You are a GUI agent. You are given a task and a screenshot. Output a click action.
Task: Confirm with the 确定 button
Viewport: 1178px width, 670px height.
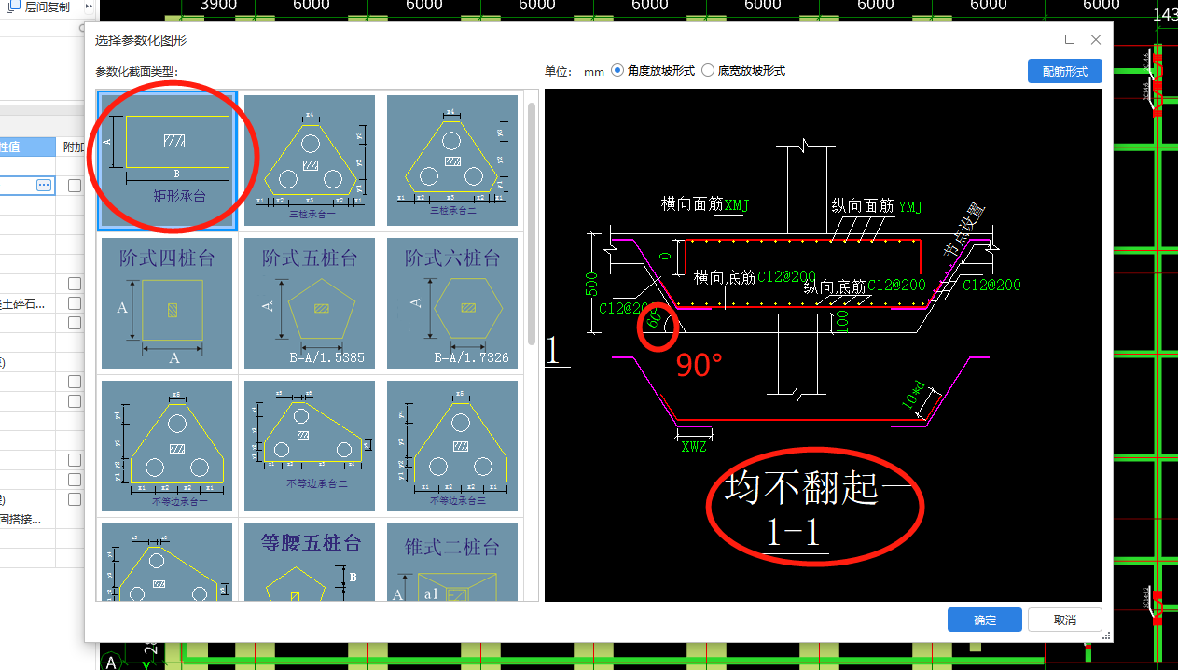(985, 620)
